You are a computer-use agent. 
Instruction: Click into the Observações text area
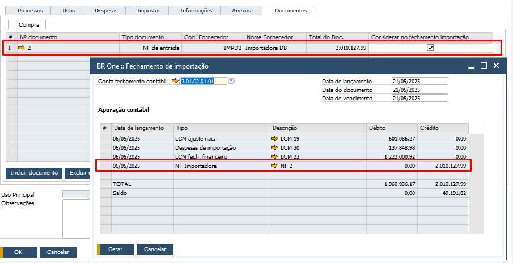click(x=76, y=219)
